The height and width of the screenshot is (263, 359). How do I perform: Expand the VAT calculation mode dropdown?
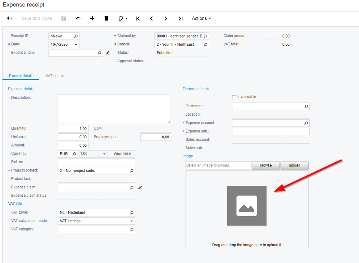[132, 221]
